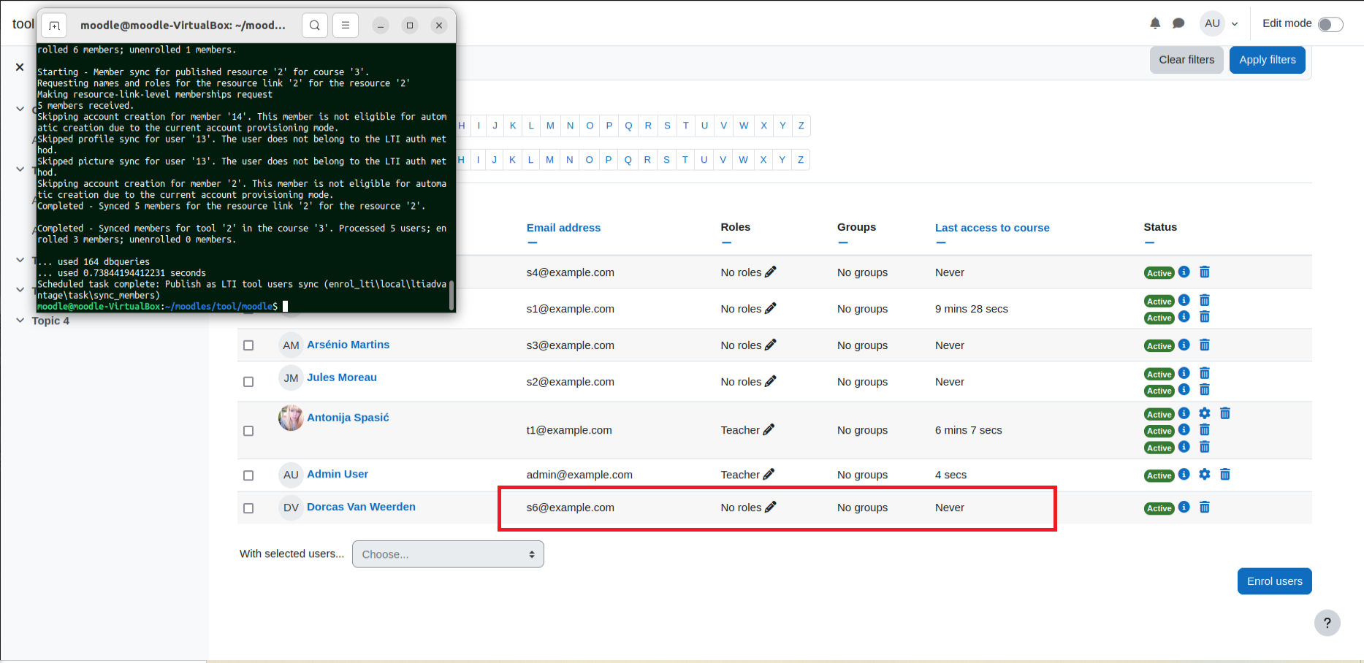Open Antonija Spasić profile link
The width and height of the screenshot is (1364, 663).
point(348,418)
